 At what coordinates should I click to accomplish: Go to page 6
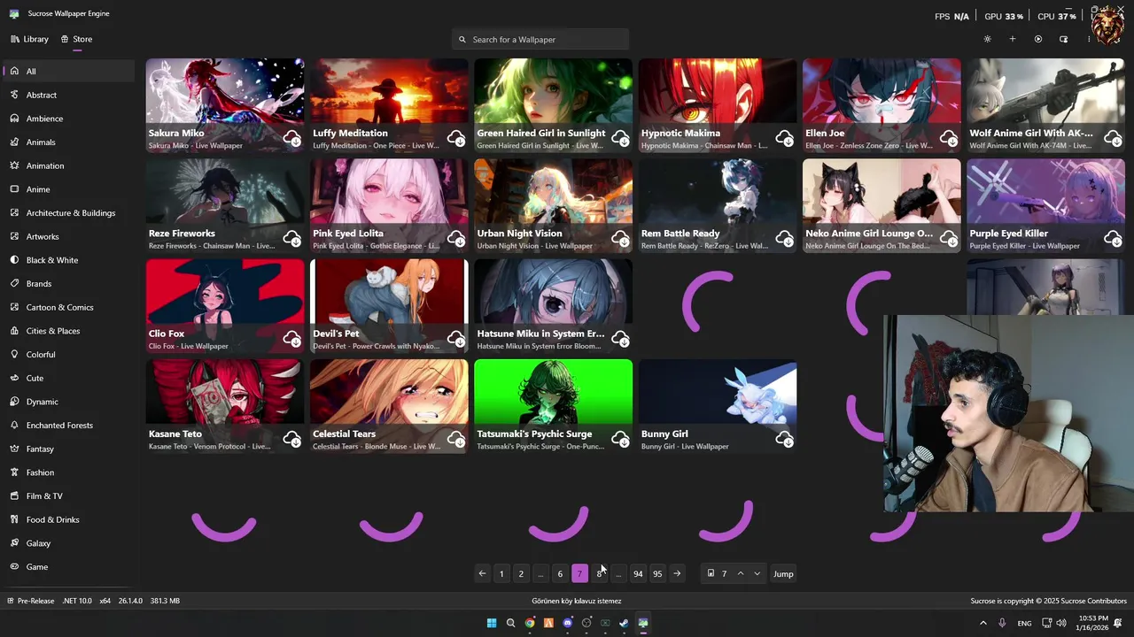[x=560, y=574]
